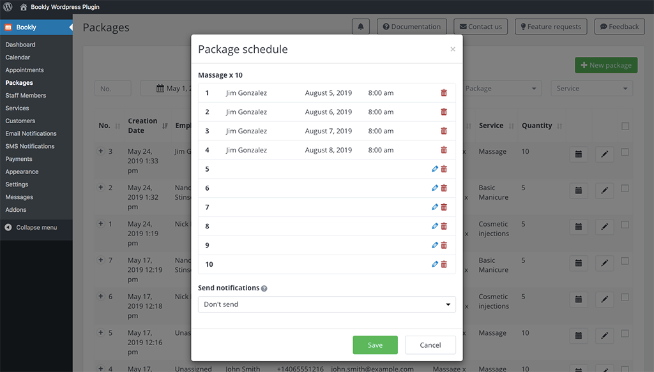This screenshot has height=372, width=654.
Task: Open the Service filter dropdown
Action: point(591,89)
